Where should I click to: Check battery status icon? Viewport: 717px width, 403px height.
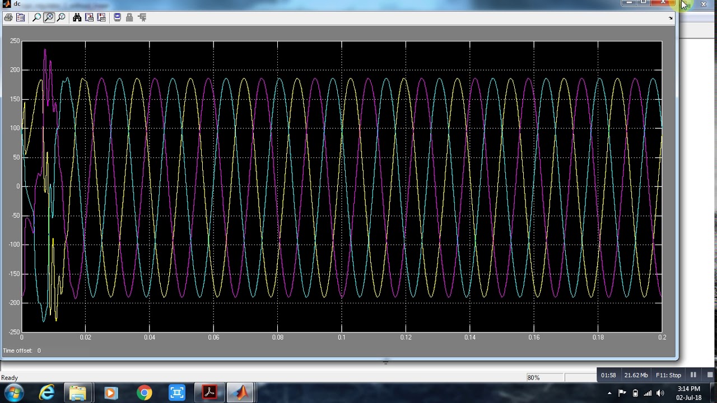point(635,393)
